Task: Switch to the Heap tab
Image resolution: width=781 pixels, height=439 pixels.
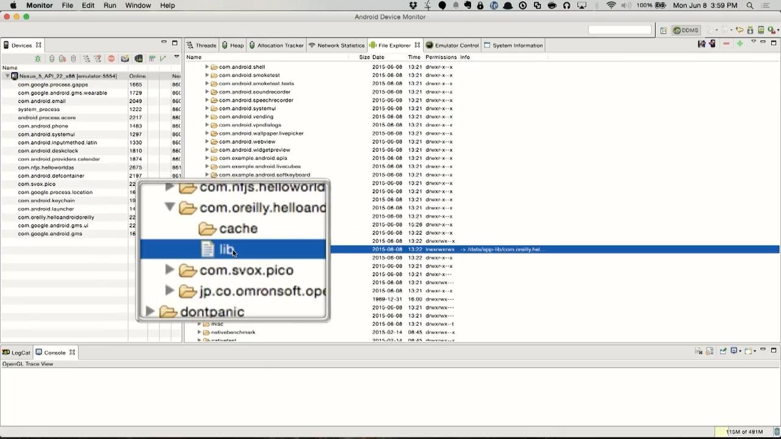Action: pos(232,45)
